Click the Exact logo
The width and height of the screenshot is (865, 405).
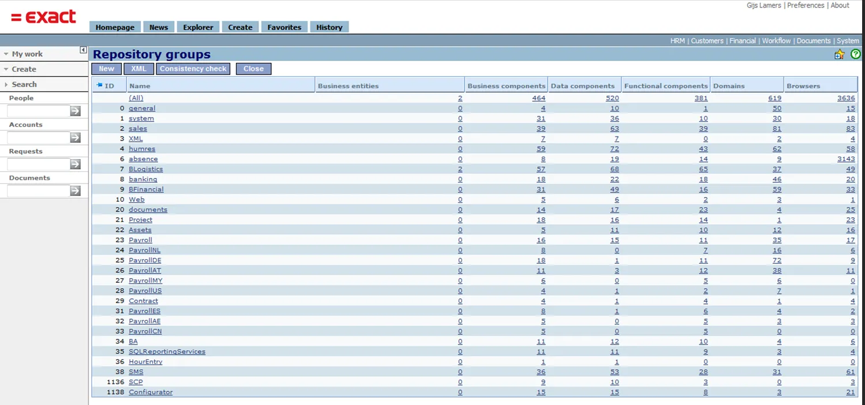44,17
